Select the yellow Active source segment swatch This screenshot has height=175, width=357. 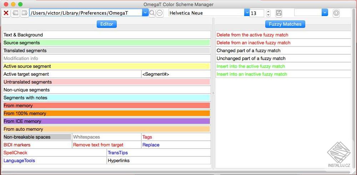[x=106, y=66]
